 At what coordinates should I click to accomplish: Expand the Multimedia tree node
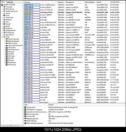(2, 17)
